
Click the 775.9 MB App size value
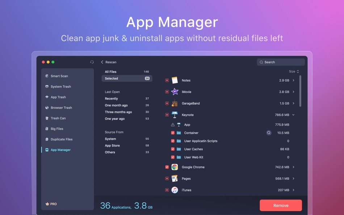point(282,125)
